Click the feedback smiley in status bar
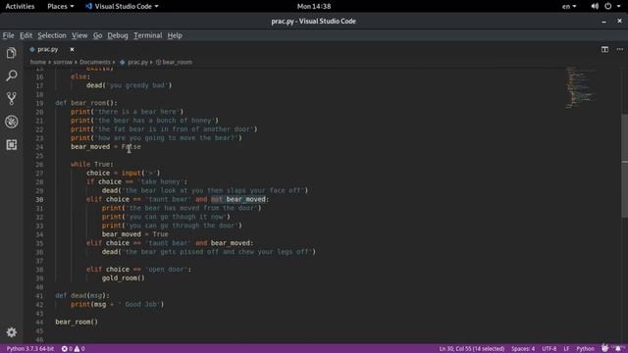This screenshot has height=353, width=628. pos(604,349)
